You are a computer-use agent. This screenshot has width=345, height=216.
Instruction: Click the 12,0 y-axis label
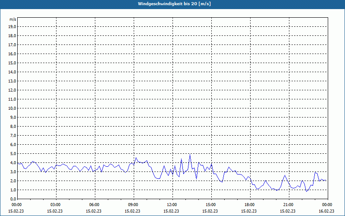pyautogui.click(x=12, y=90)
